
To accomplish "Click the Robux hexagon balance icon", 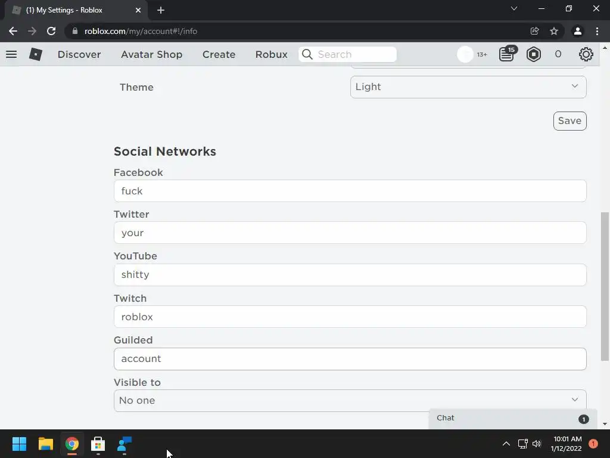I will (x=533, y=54).
